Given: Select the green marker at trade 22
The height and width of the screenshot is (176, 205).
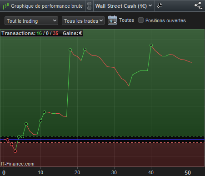Looking at the screenshot, I should [x=85, y=49].
